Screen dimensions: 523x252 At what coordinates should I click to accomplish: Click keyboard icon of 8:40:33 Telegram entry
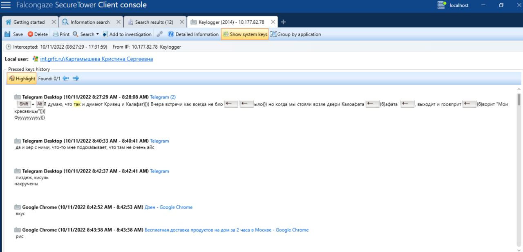click(x=17, y=141)
